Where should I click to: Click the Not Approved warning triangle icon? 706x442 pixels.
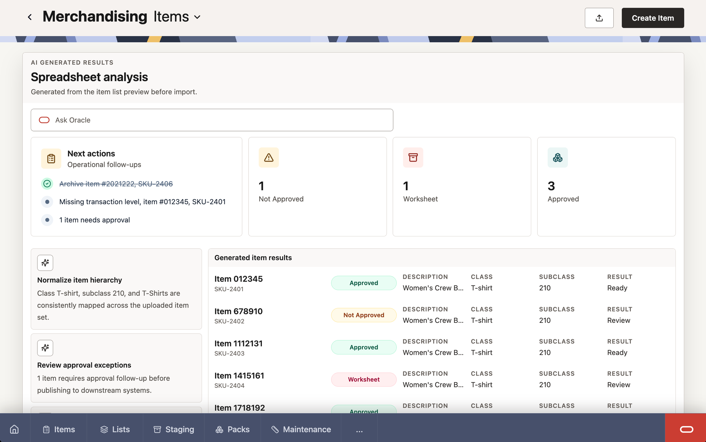[x=269, y=157]
